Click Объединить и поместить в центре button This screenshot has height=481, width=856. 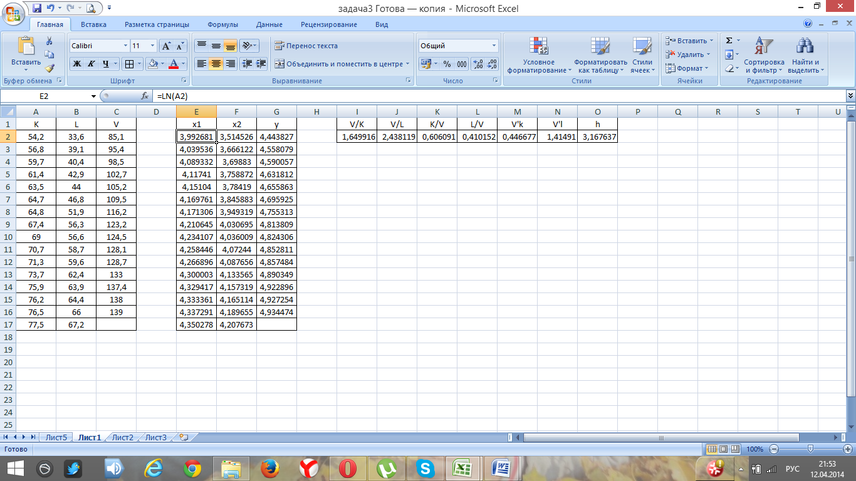pyautogui.click(x=342, y=64)
